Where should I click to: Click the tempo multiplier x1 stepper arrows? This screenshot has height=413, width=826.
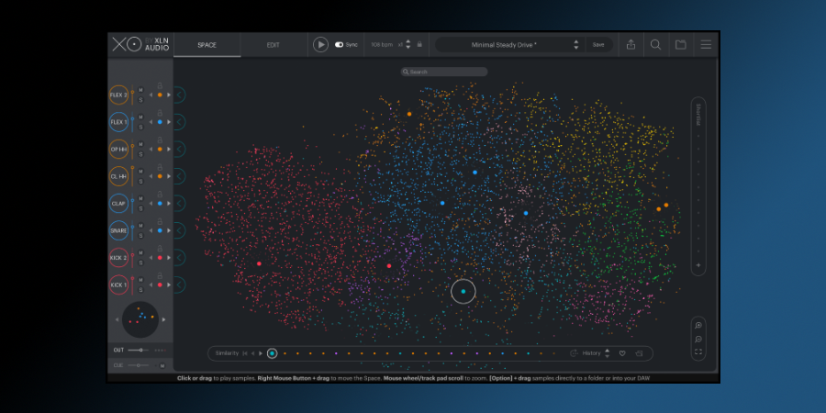point(407,45)
